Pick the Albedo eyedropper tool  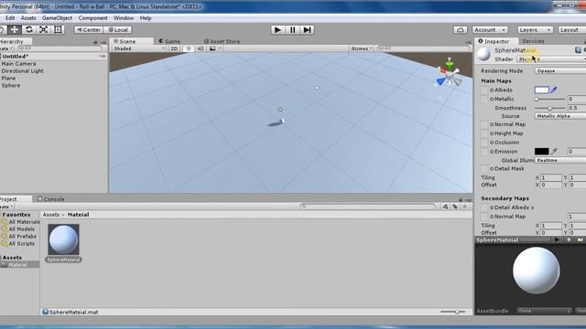coord(554,90)
